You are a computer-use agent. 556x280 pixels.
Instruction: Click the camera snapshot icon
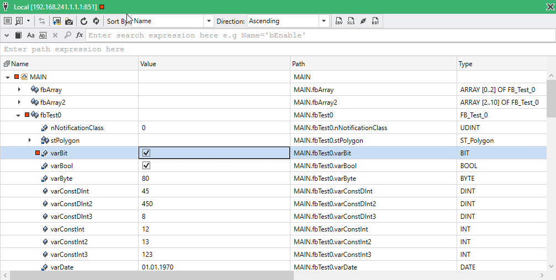tap(69, 21)
